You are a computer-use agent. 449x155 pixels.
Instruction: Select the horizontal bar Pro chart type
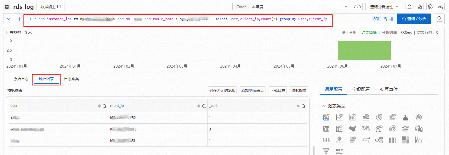coord(353,140)
